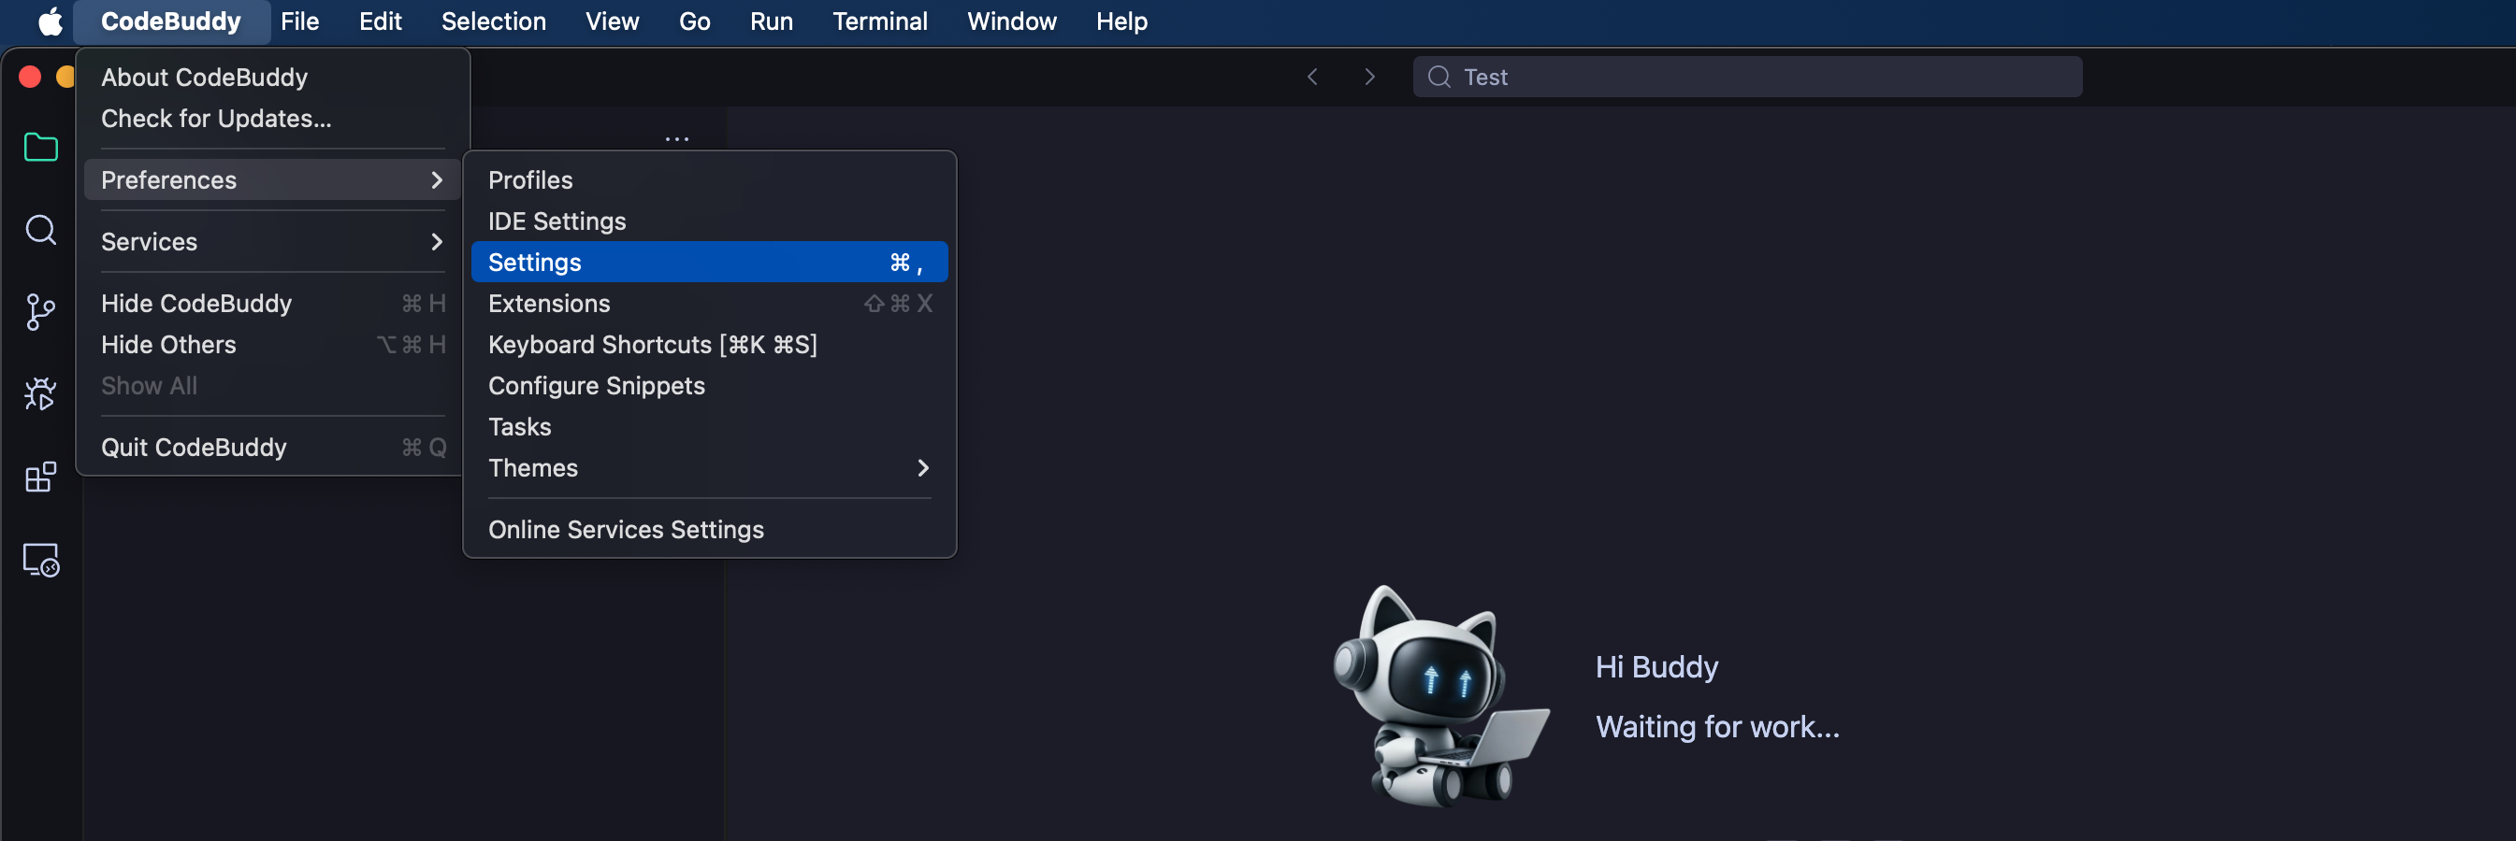Open the Search icon in activity bar
Viewport: 2516px width, 841px height.
[x=40, y=230]
